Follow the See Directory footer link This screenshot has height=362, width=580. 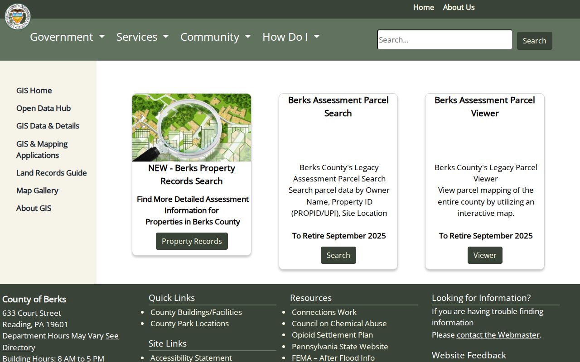60,342
